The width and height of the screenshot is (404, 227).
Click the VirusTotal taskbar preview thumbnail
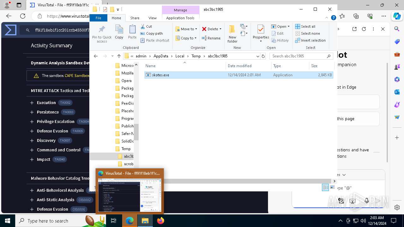coord(130,195)
